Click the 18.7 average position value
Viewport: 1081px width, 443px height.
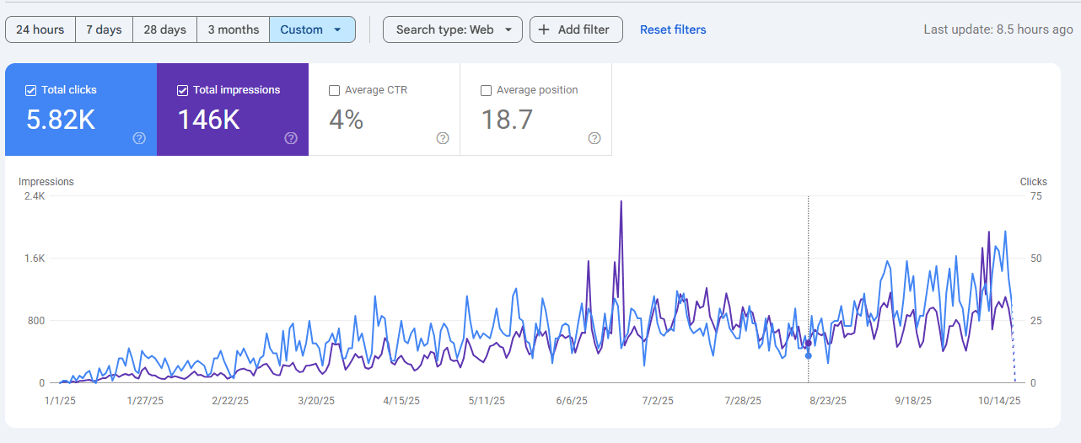[507, 120]
